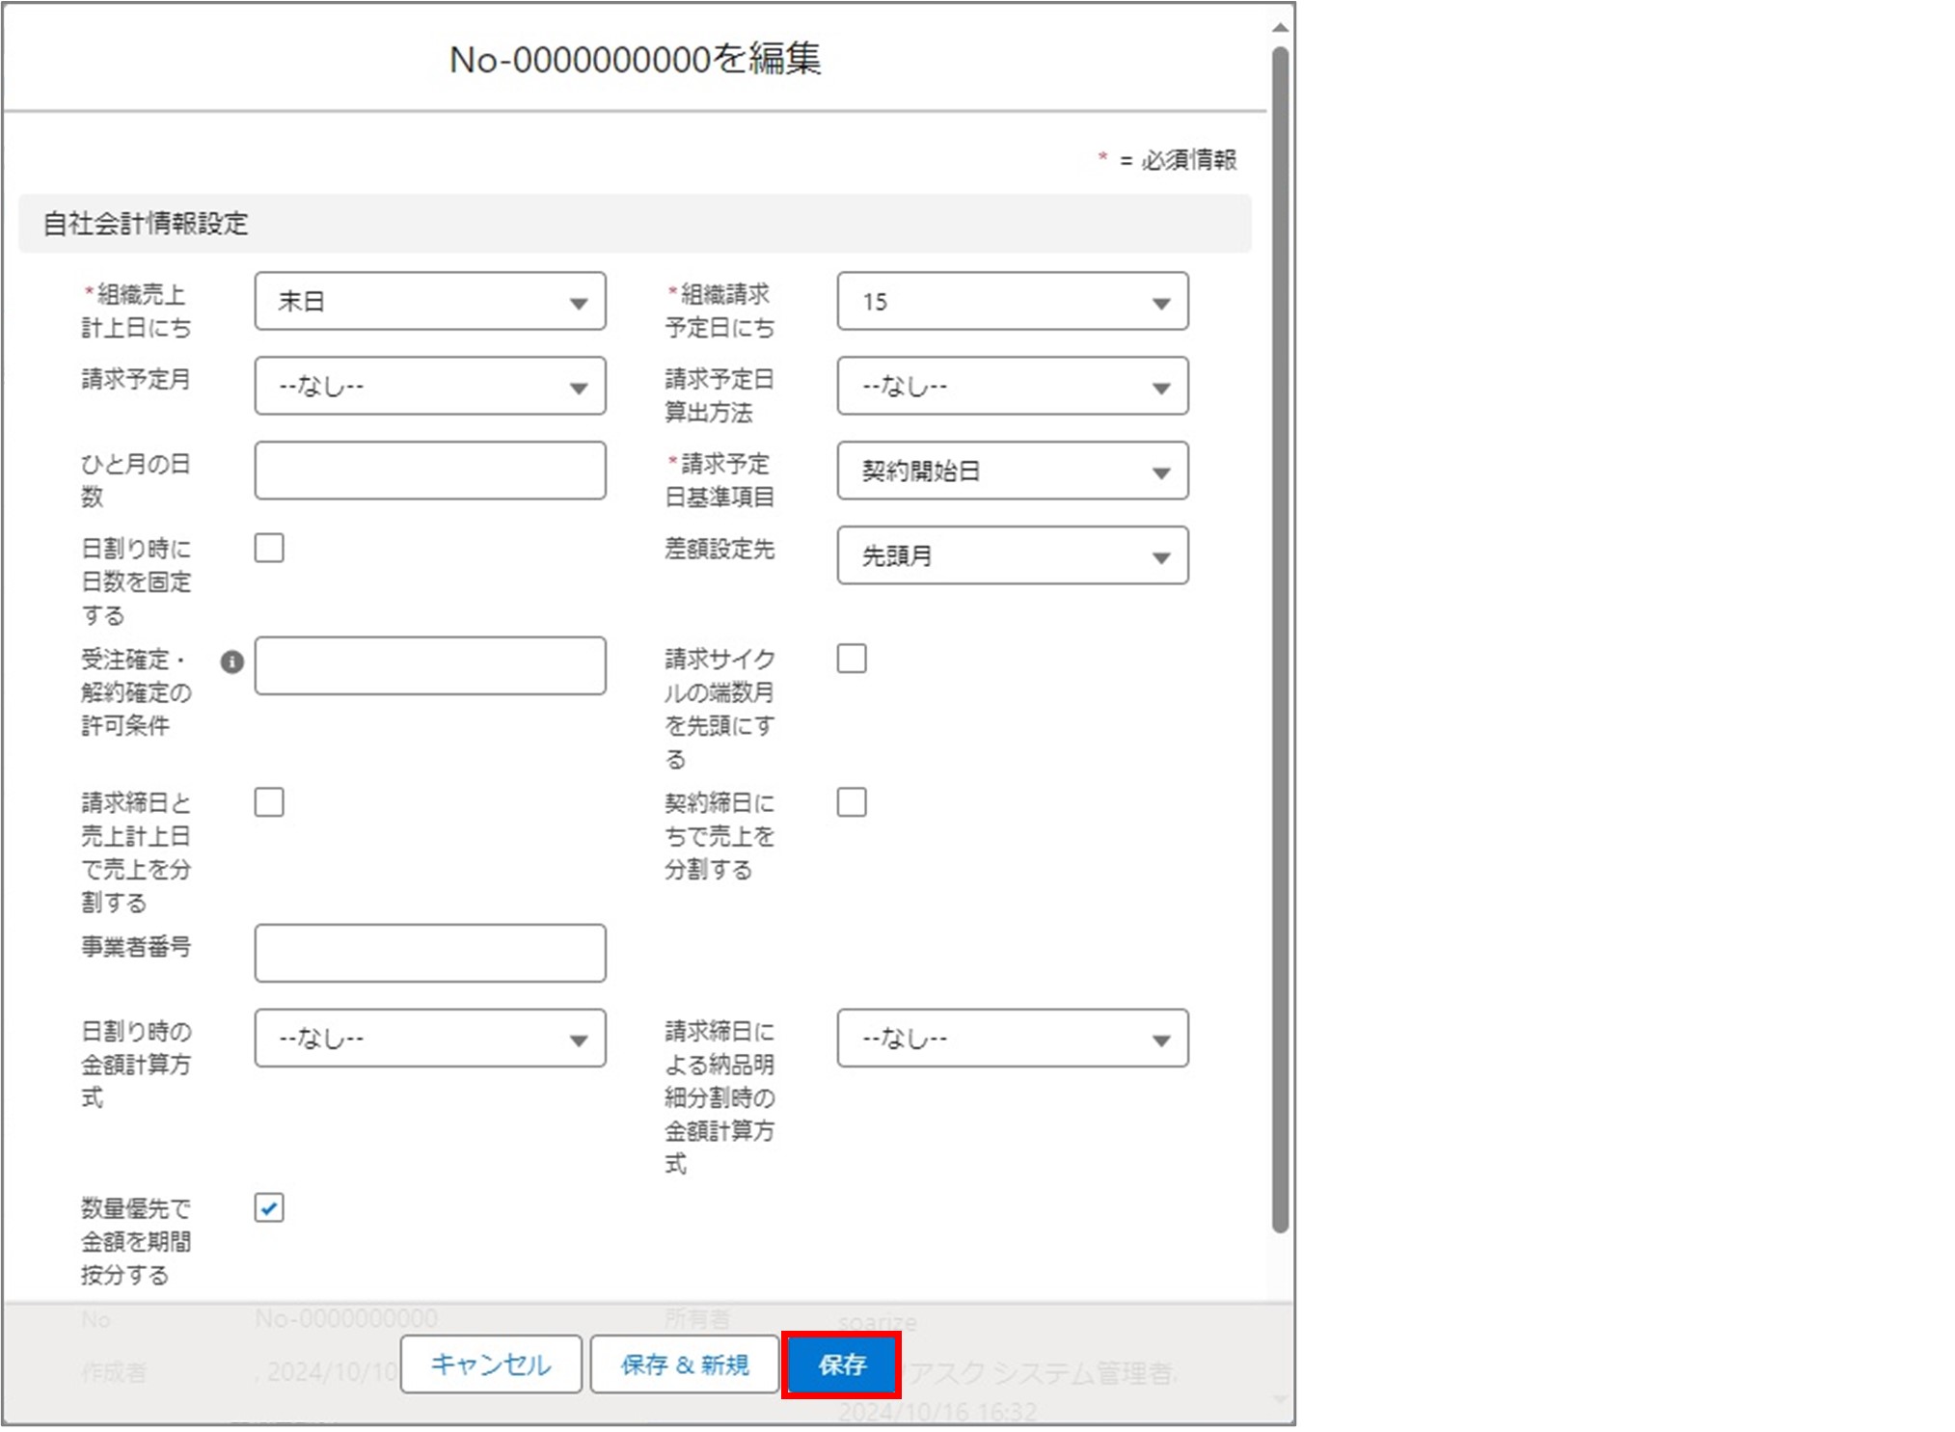Click the No-0000000000を編集 dialog title

[636, 60]
